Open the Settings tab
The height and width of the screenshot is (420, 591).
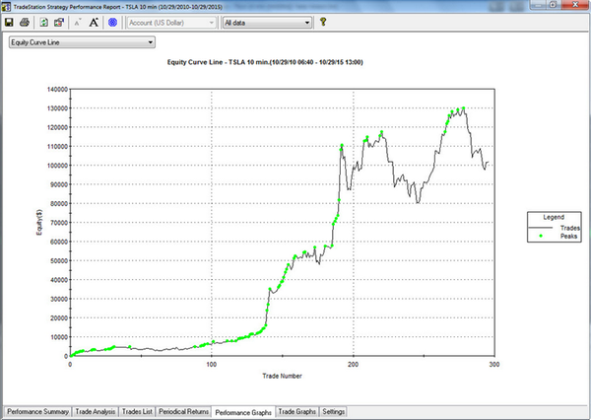[333, 411]
